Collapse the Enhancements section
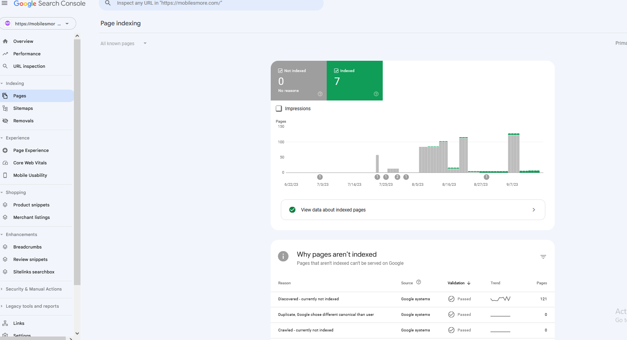The image size is (627, 340). pos(2,234)
